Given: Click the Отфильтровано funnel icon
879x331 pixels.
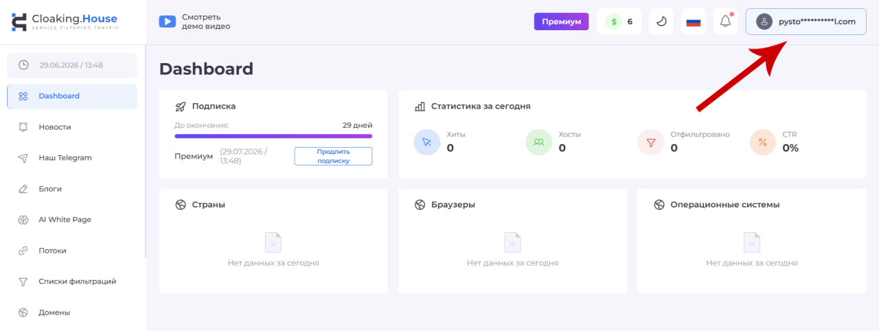Looking at the screenshot, I should pos(650,142).
